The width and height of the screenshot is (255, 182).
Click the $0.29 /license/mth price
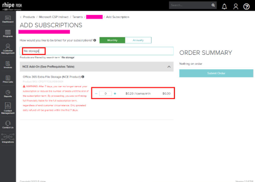click(138, 94)
